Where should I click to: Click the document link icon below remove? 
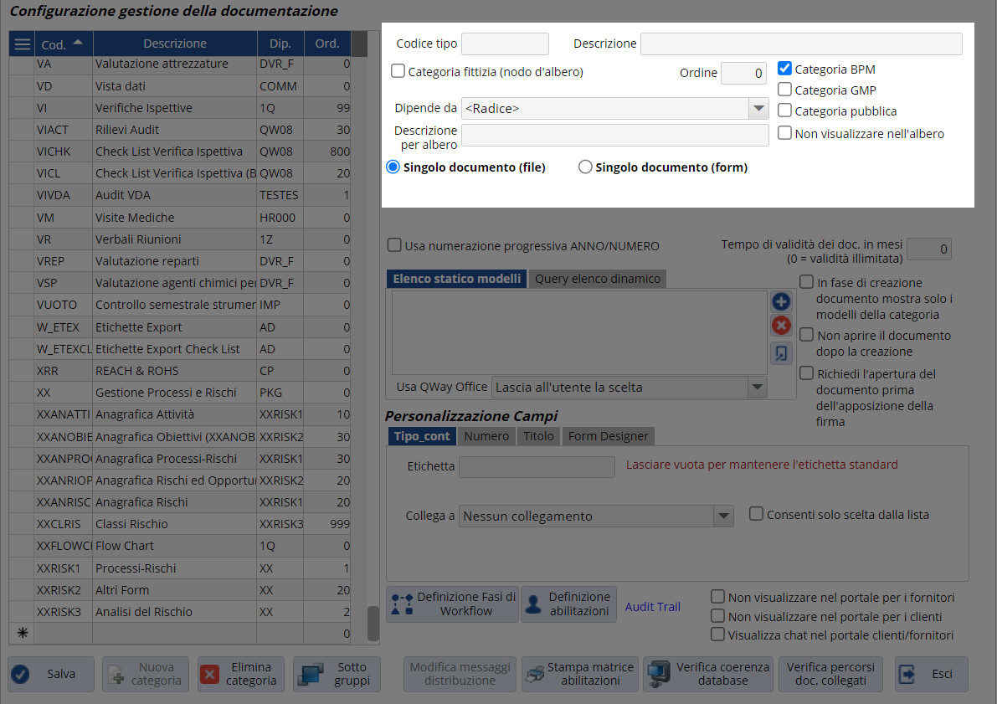[780, 353]
